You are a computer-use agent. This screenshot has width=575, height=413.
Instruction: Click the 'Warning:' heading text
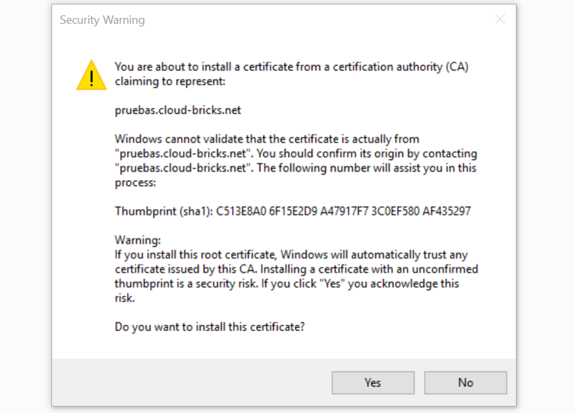[137, 240]
